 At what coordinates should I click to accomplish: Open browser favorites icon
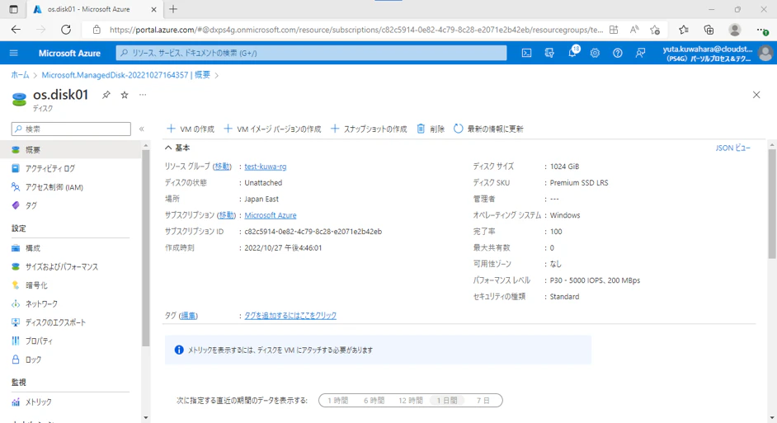click(684, 30)
